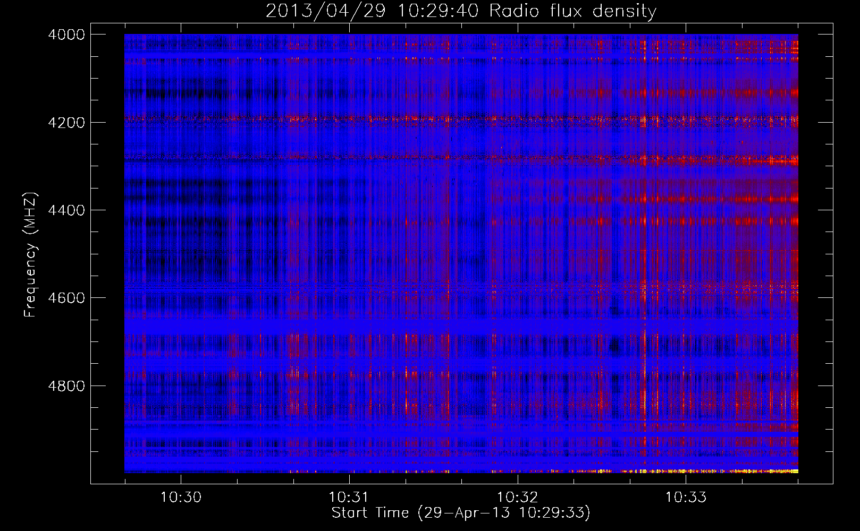Image resolution: width=860 pixels, height=531 pixels.
Task: Select the 4600 frequency tick label
Action: pyautogui.click(x=66, y=298)
